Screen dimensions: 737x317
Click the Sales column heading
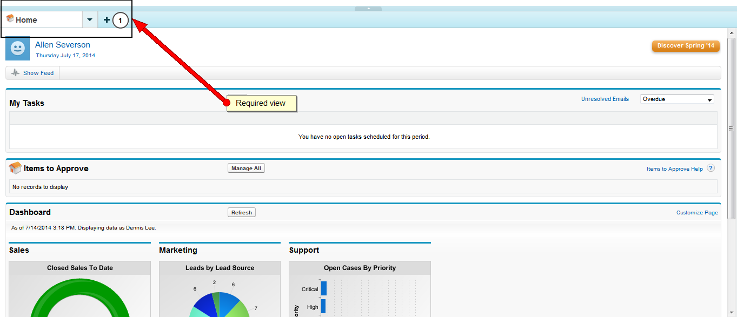19,251
